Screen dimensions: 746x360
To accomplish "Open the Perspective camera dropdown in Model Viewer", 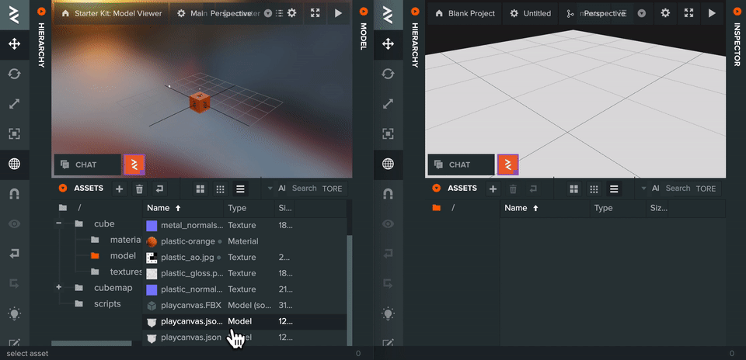I will pyautogui.click(x=267, y=14).
